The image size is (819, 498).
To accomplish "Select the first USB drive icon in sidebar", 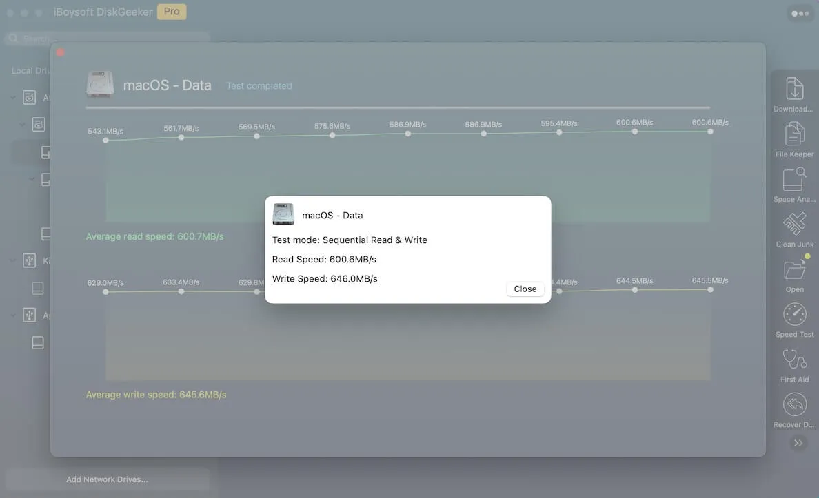I will (29, 261).
